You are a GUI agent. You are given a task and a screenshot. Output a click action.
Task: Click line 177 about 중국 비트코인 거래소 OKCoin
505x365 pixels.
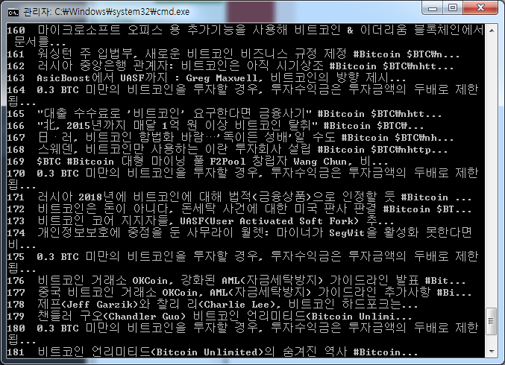(x=239, y=292)
